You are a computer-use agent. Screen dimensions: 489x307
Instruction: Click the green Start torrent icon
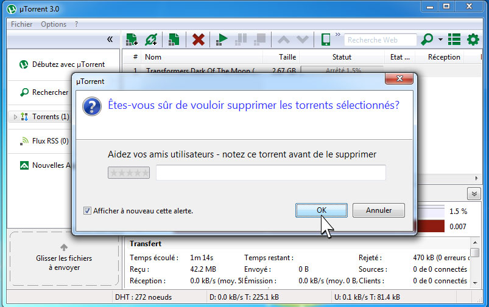222,40
